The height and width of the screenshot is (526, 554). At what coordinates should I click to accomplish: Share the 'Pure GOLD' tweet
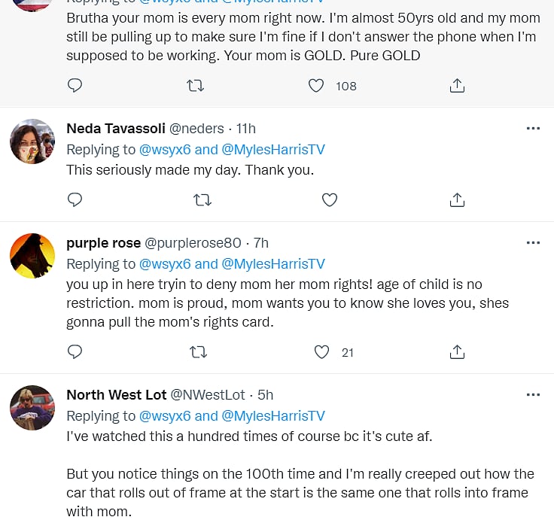click(x=457, y=86)
